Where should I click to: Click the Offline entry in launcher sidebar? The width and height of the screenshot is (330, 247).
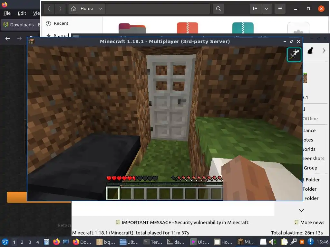click(310, 118)
